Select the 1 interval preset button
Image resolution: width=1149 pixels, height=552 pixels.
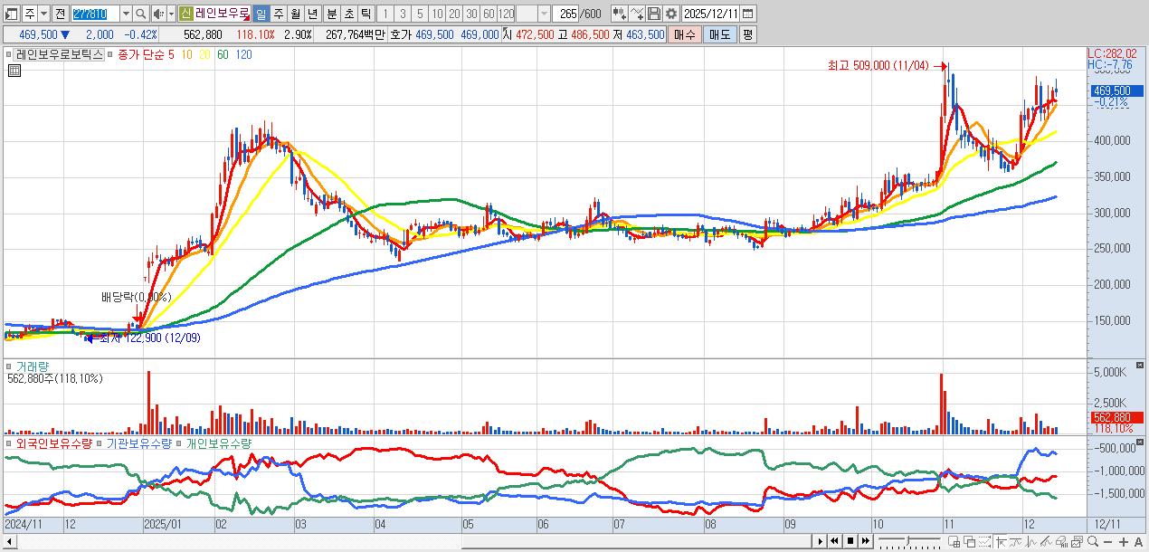coord(385,14)
